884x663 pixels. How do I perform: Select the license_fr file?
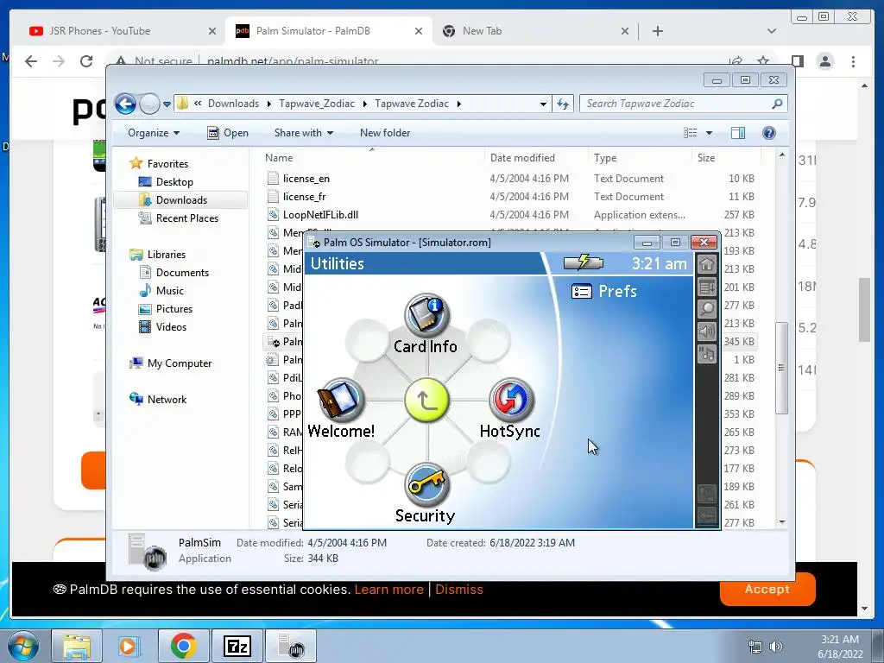click(305, 197)
